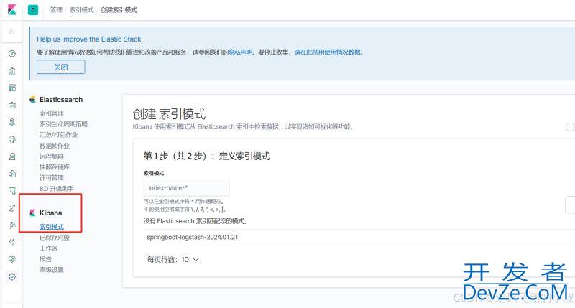Open the space selector avatar labeled D
This screenshot has height=308, width=575.
click(x=33, y=10)
